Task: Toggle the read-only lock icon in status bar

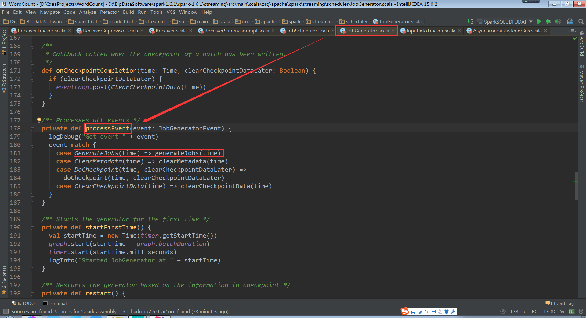Action: point(562,312)
